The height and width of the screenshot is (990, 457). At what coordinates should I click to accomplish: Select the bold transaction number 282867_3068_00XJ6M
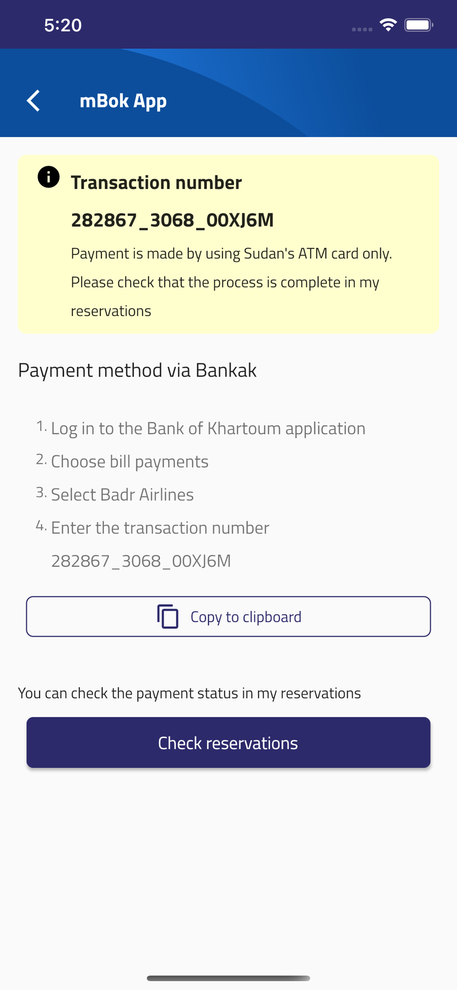coord(172,220)
